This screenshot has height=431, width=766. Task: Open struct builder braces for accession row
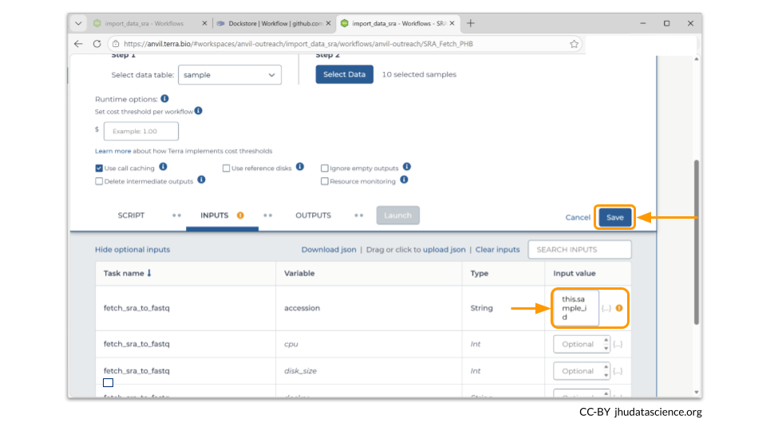point(606,308)
